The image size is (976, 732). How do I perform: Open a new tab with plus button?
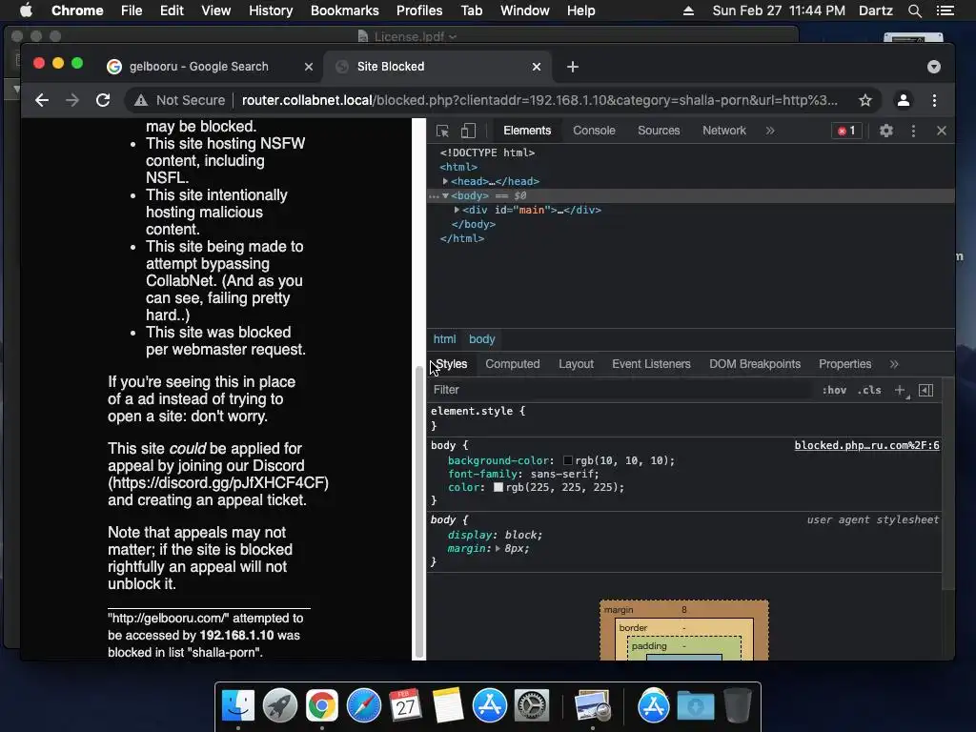[x=573, y=67]
